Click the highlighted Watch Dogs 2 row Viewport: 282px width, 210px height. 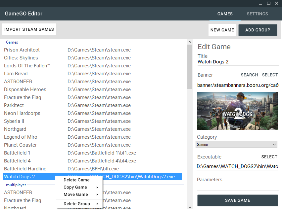tap(93, 177)
